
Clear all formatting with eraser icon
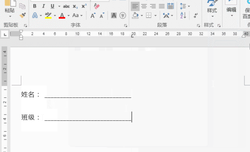click(97, 6)
